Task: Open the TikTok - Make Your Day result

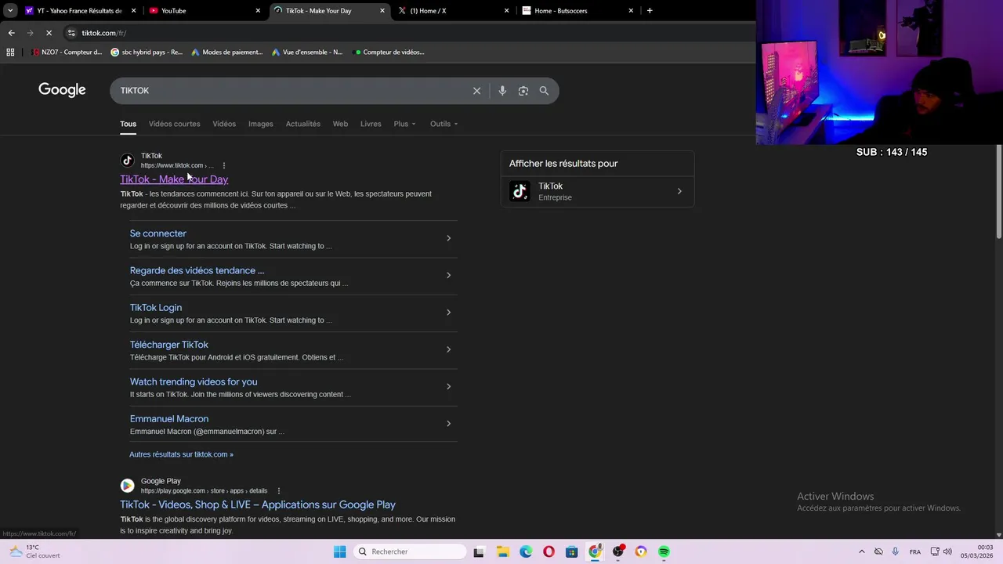Action: point(174,179)
